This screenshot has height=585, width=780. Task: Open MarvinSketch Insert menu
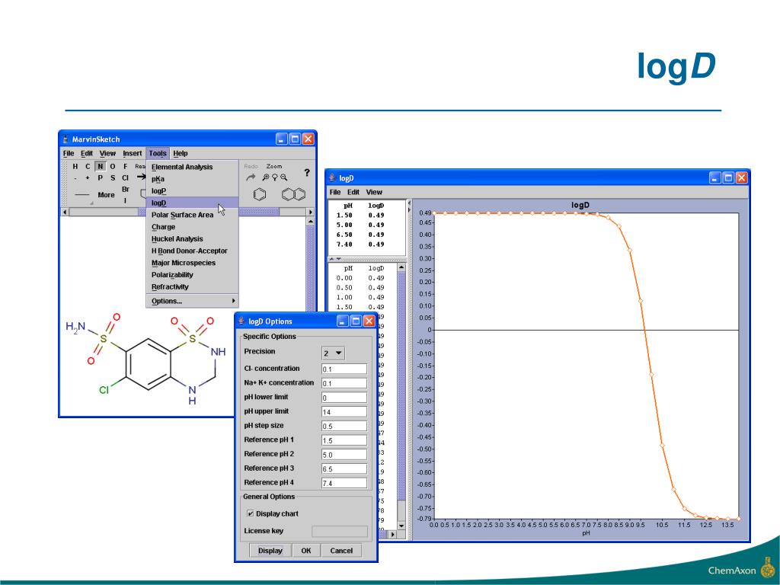point(133,153)
